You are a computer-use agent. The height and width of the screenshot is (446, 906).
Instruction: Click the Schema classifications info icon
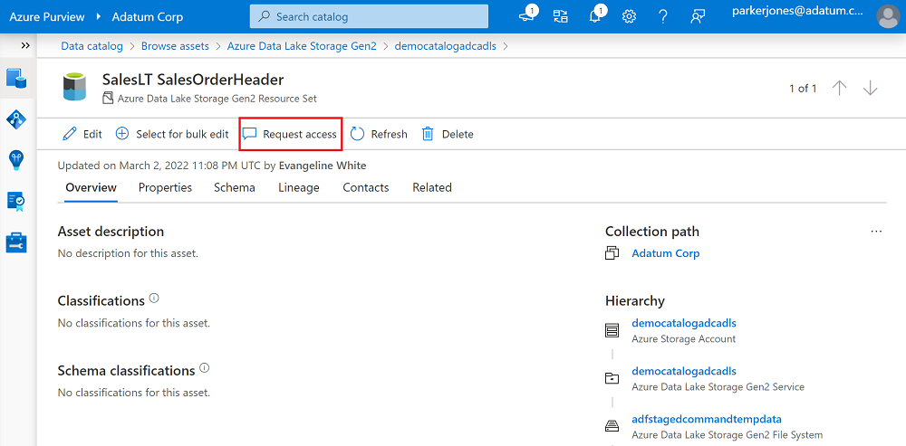pos(204,368)
